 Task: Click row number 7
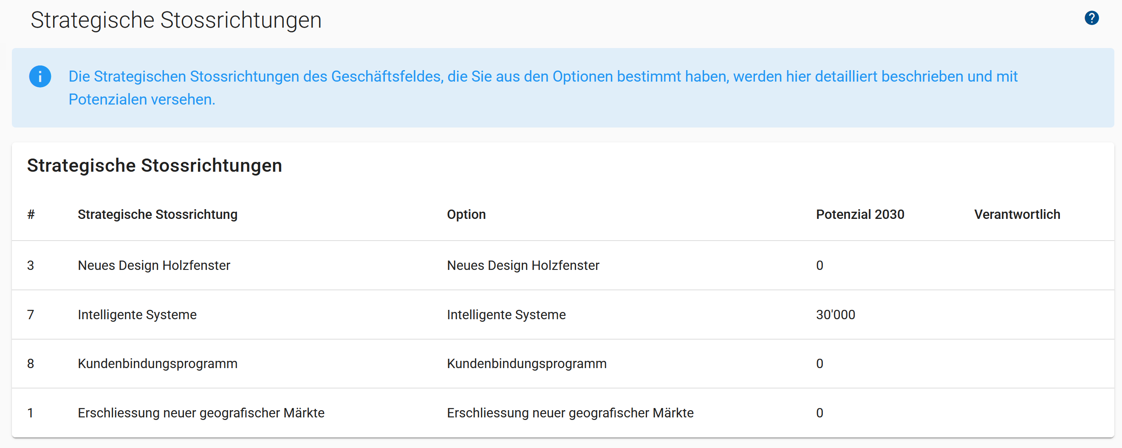(31, 315)
